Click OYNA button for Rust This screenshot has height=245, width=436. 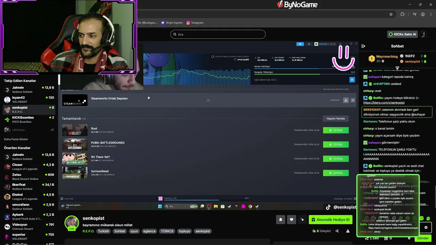coord(336,130)
